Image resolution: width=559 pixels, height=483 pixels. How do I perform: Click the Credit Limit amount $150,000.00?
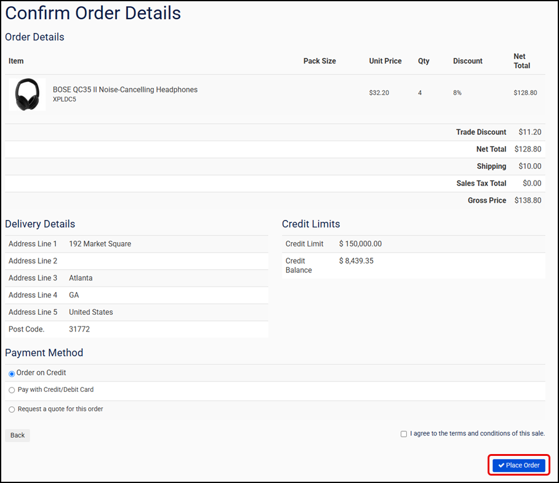360,243
